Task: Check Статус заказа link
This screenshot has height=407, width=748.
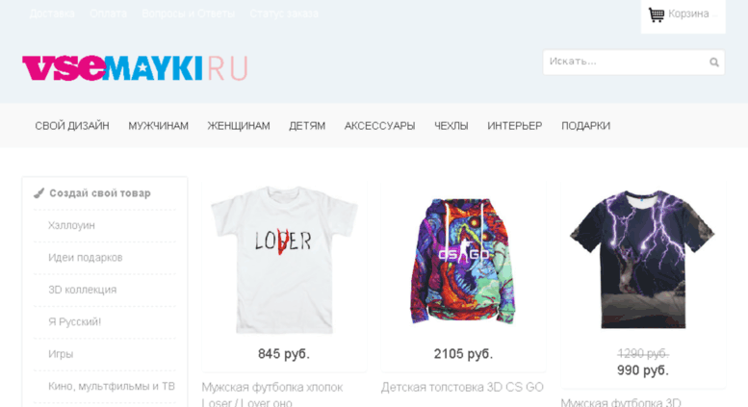Action: click(x=284, y=13)
